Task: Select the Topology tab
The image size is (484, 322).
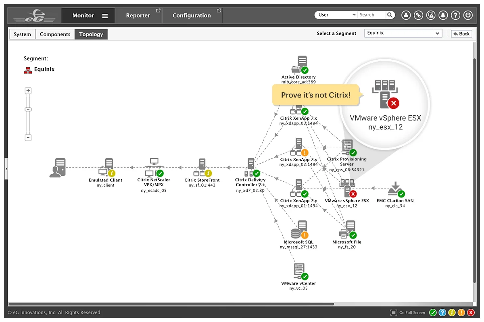Action: (x=91, y=34)
